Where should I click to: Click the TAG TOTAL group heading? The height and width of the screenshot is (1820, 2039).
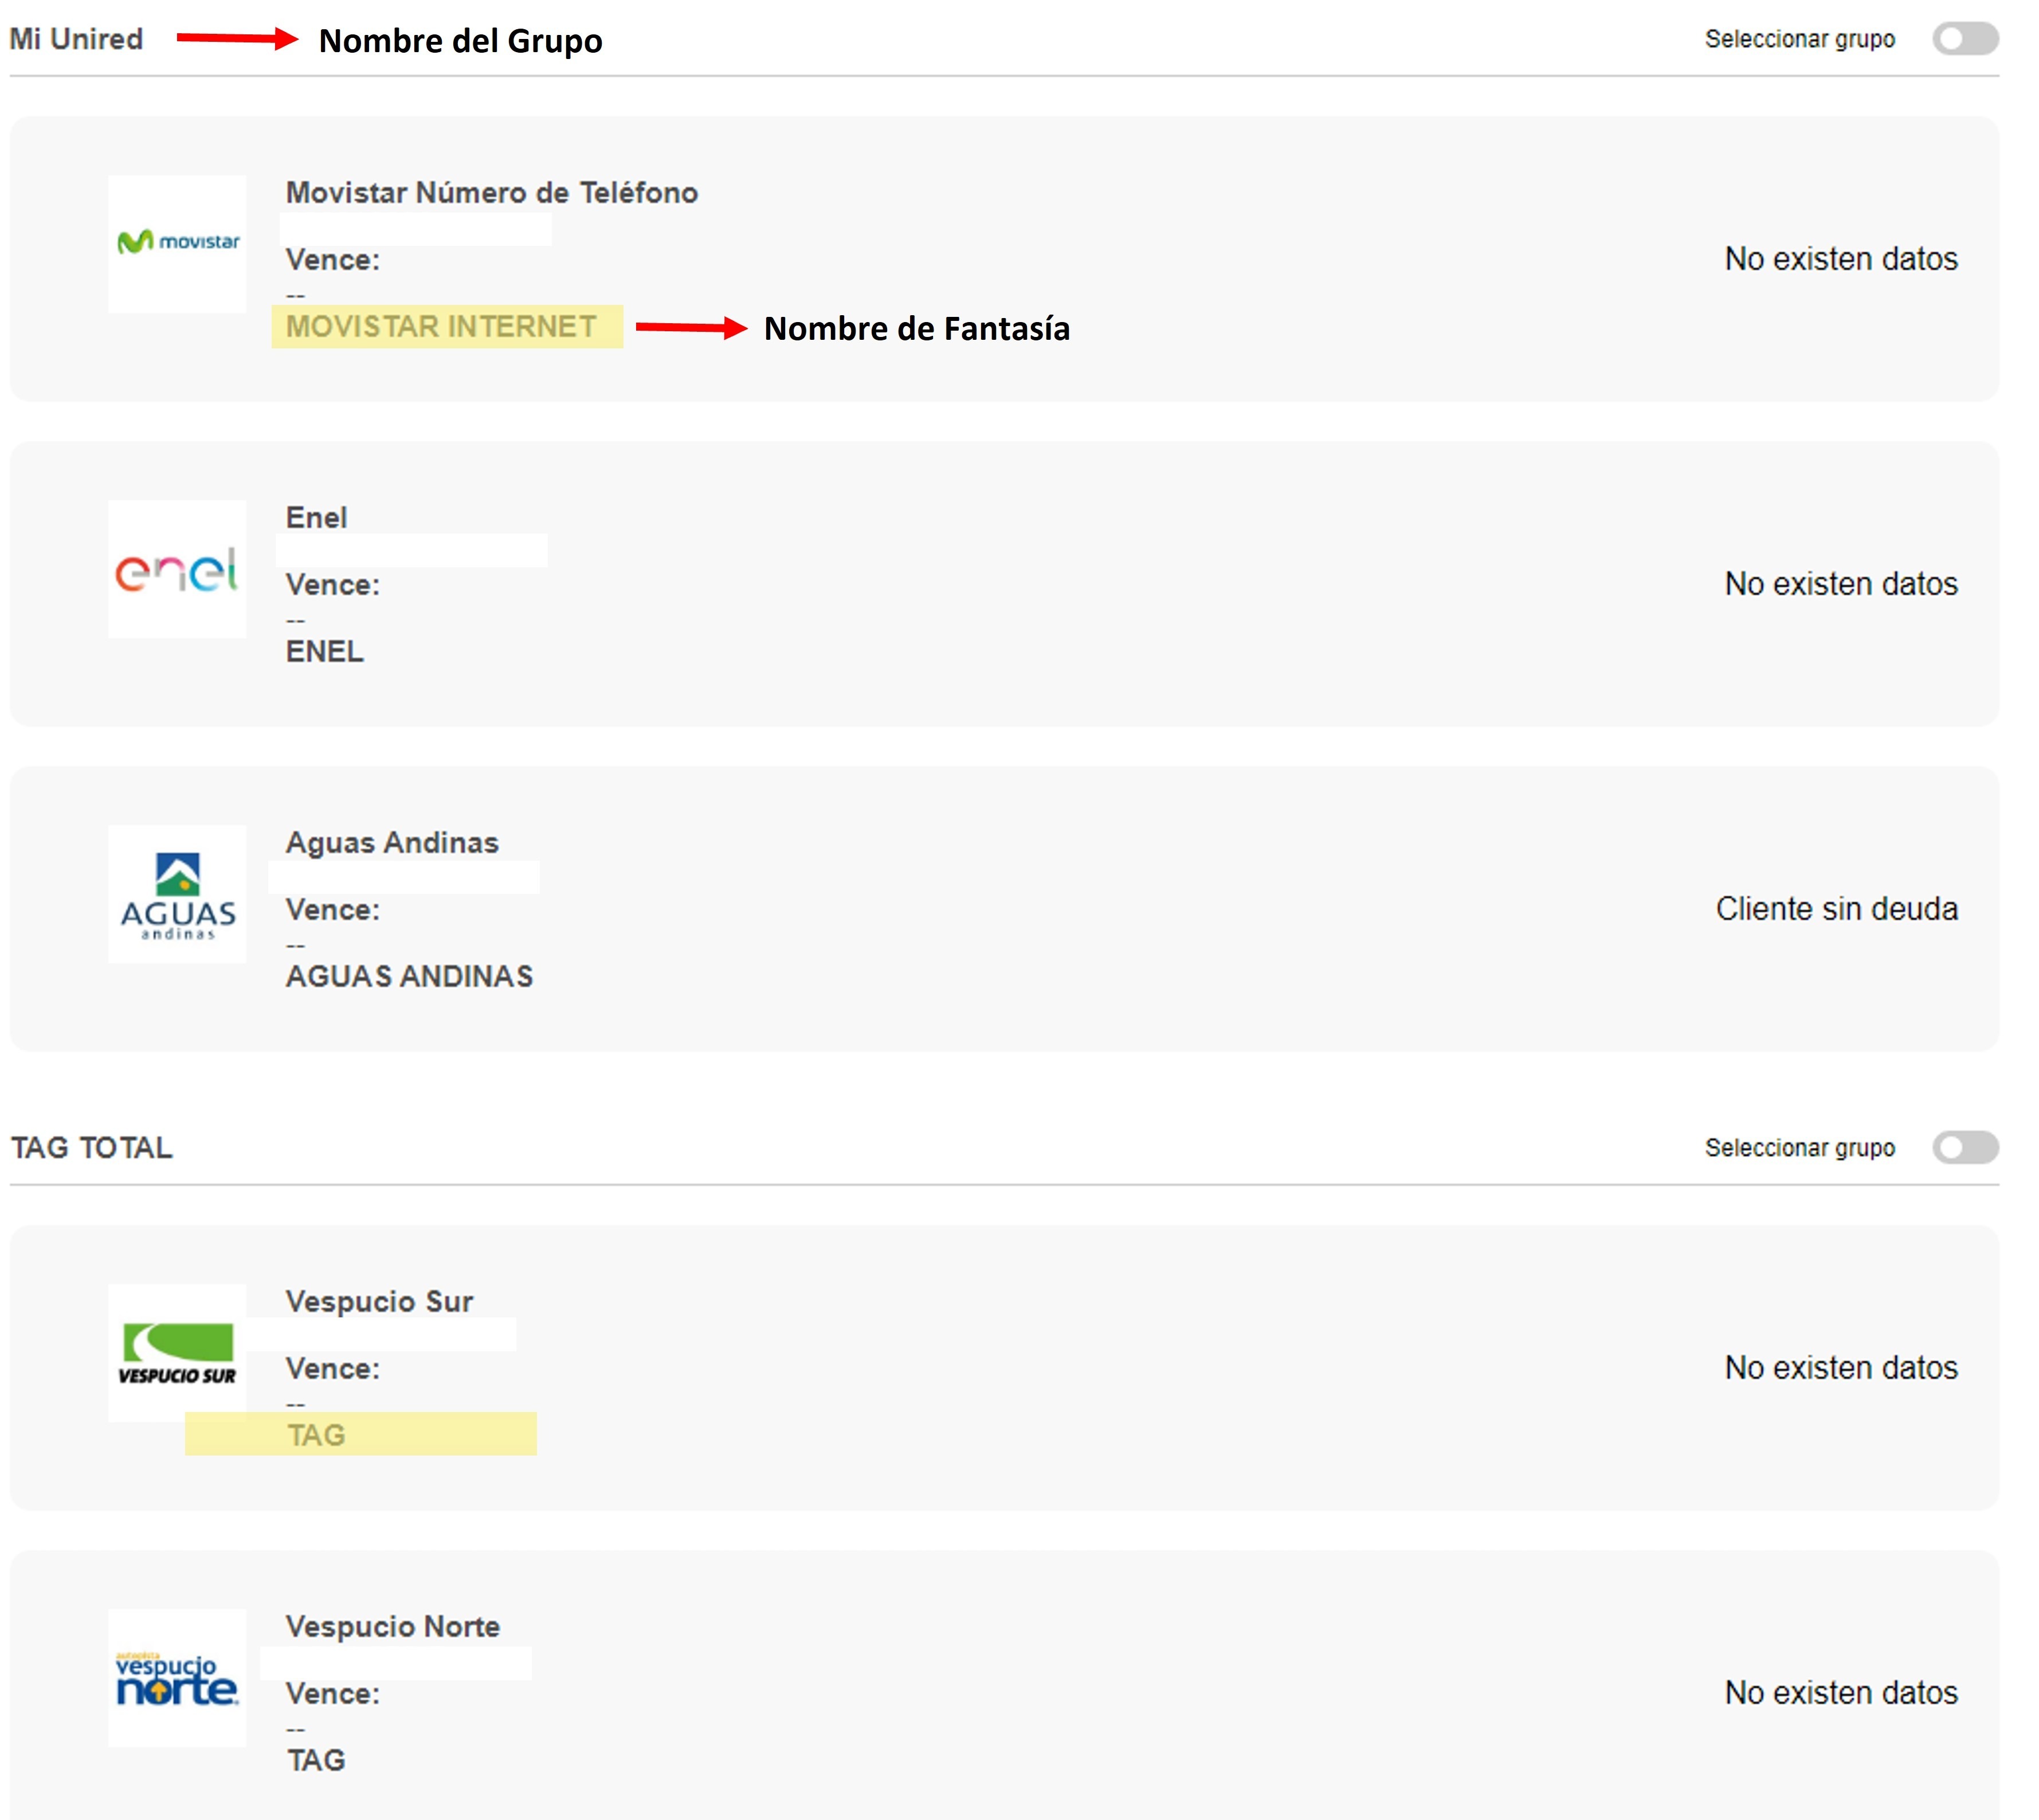pyautogui.click(x=91, y=1147)
